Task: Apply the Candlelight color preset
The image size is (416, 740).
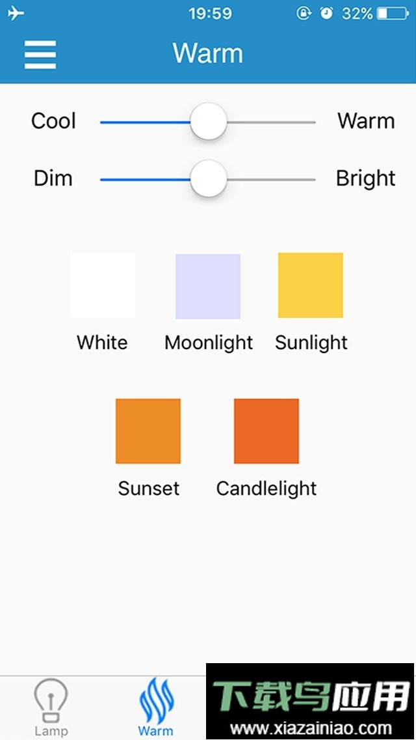Action: coord(266,431)
